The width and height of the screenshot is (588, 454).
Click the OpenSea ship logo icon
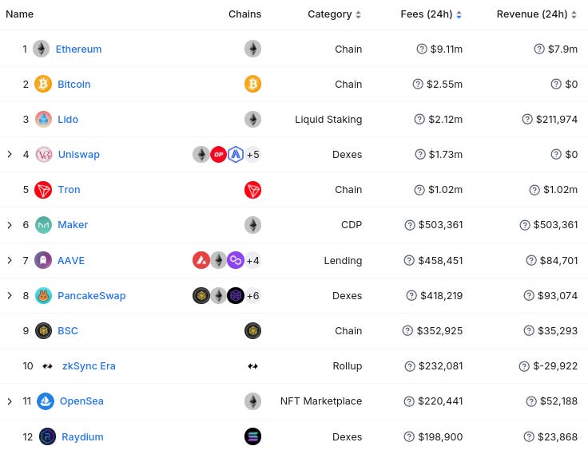46,401
